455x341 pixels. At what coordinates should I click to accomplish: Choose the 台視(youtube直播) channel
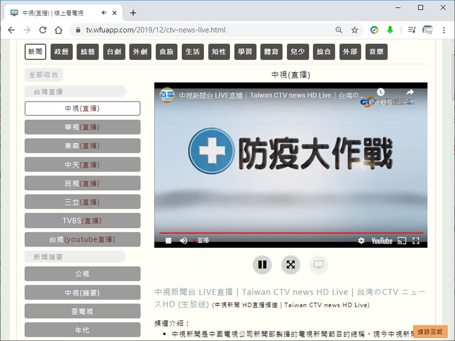(83, 239)
